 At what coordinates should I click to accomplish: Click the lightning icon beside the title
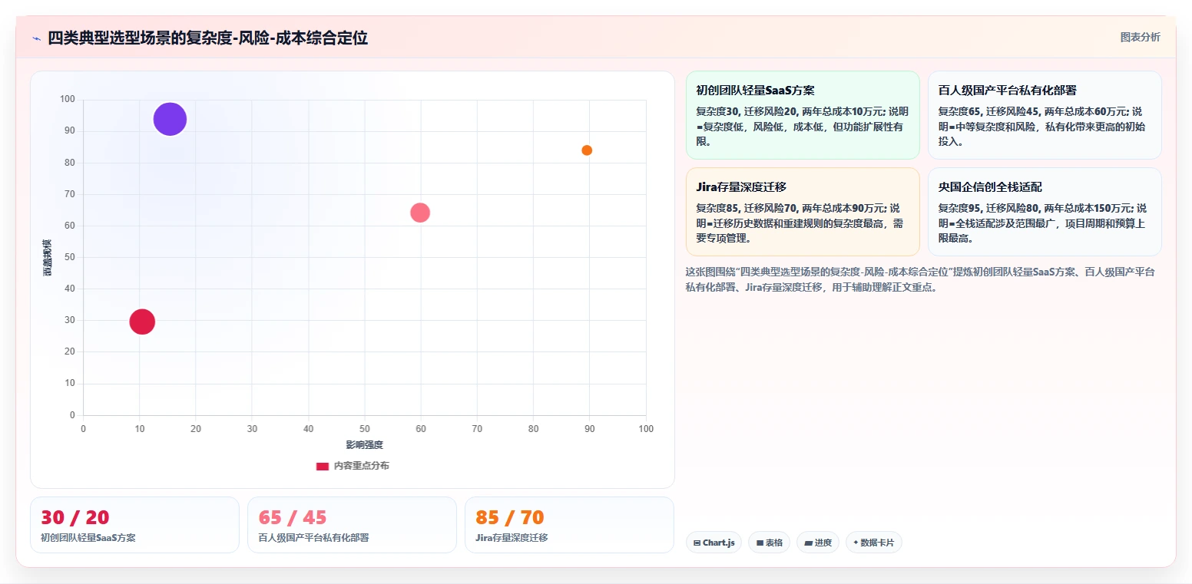tap(36, 38)
